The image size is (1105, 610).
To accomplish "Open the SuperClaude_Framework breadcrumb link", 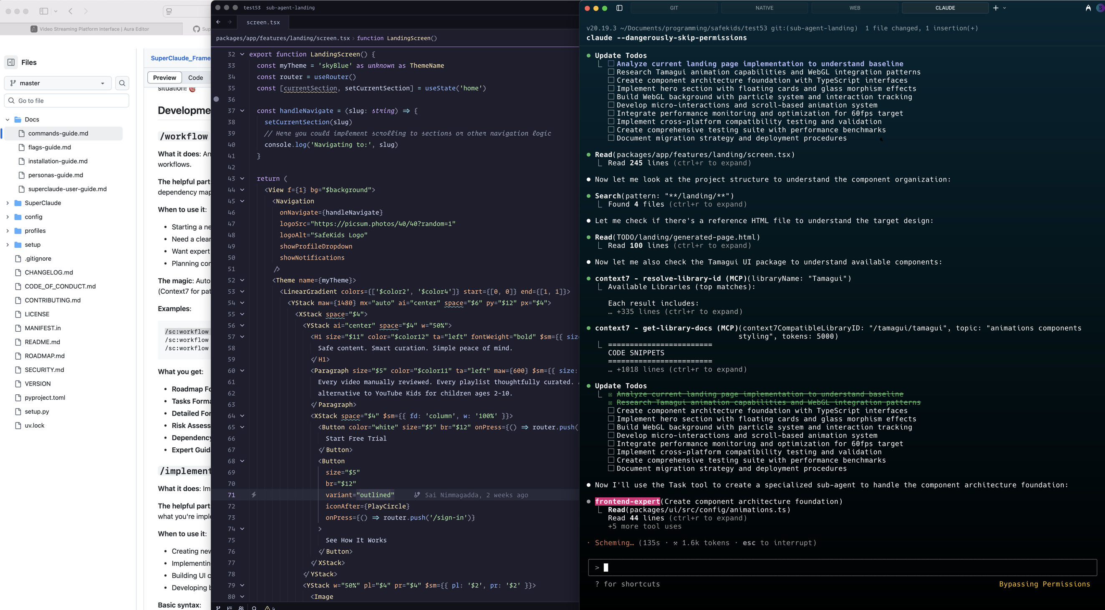I will 180,58.
